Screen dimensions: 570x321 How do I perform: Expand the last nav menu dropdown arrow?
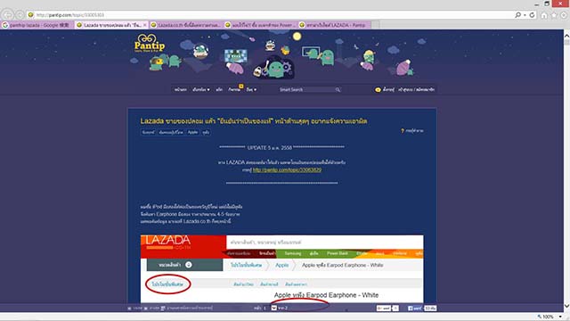point(256,89)
